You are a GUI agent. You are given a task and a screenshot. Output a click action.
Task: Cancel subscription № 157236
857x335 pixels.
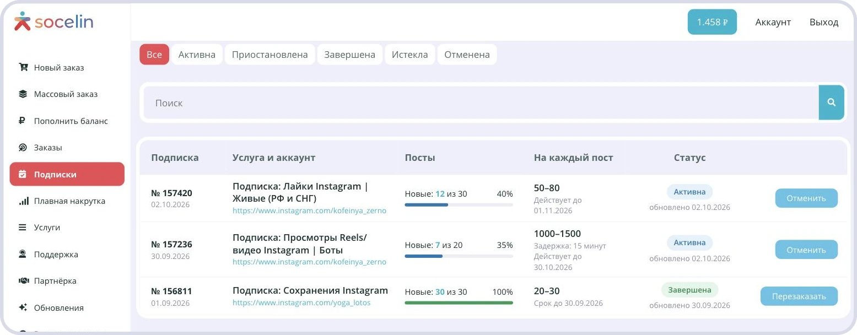click(x=806, y=250)
